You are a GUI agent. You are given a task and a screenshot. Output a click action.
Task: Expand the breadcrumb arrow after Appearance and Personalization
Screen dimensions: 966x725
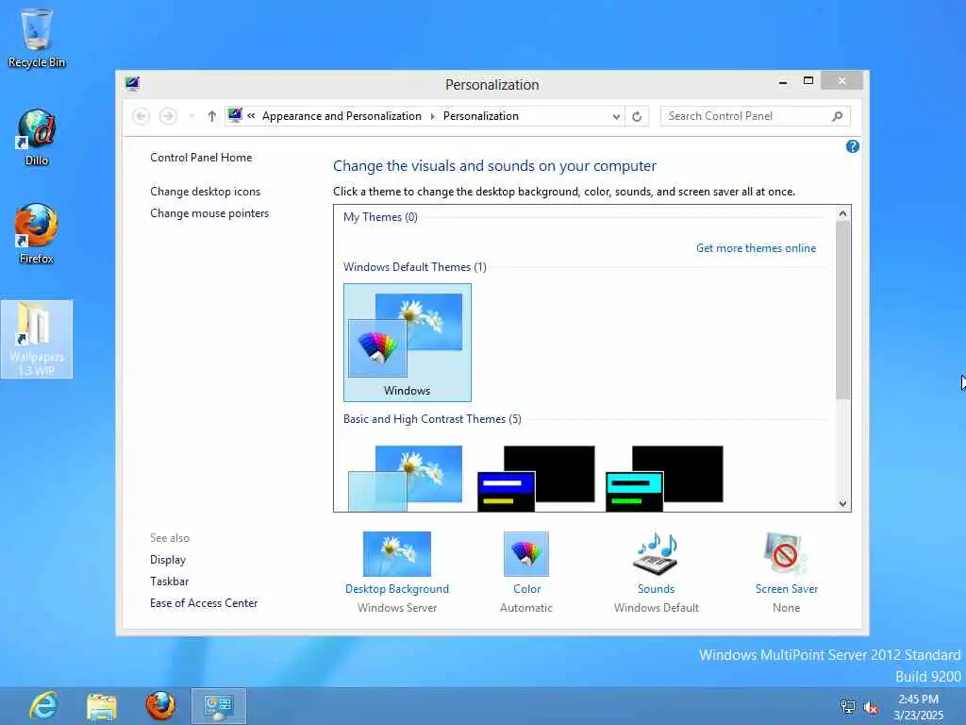click(x=432, y=116)
